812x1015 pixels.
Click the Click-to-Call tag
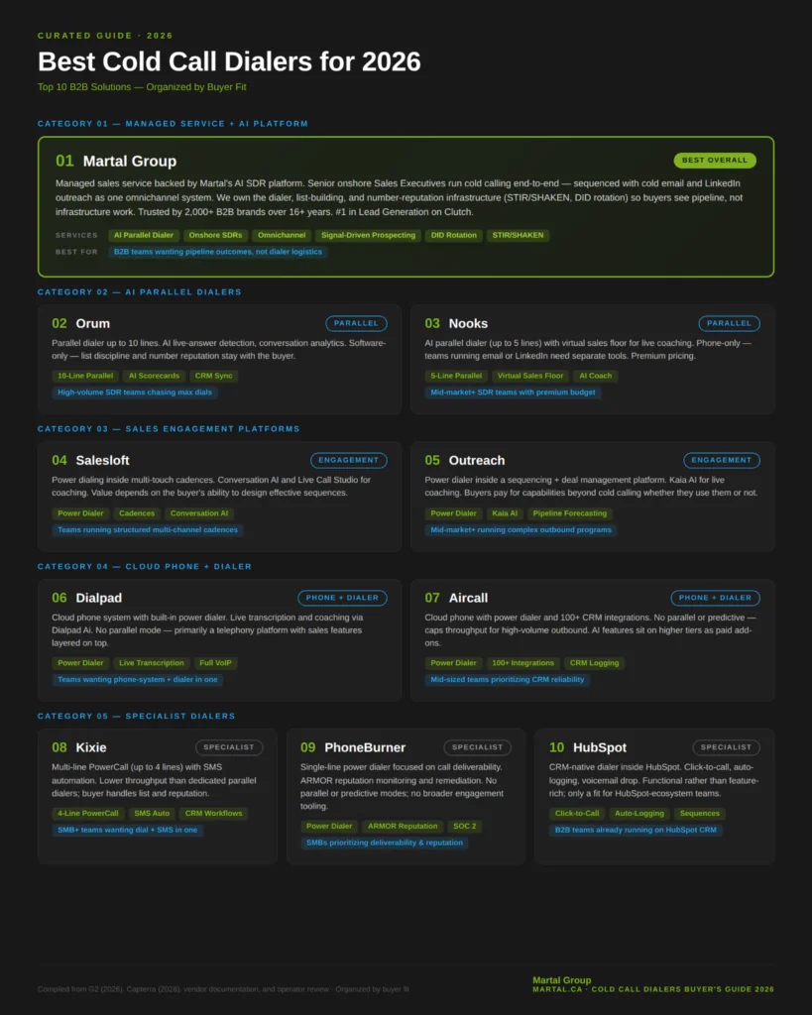[x=577, y=814]
